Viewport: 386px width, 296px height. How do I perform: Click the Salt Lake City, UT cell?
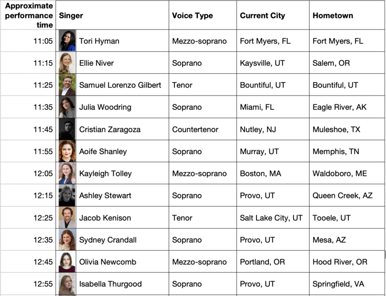[271, 218]
